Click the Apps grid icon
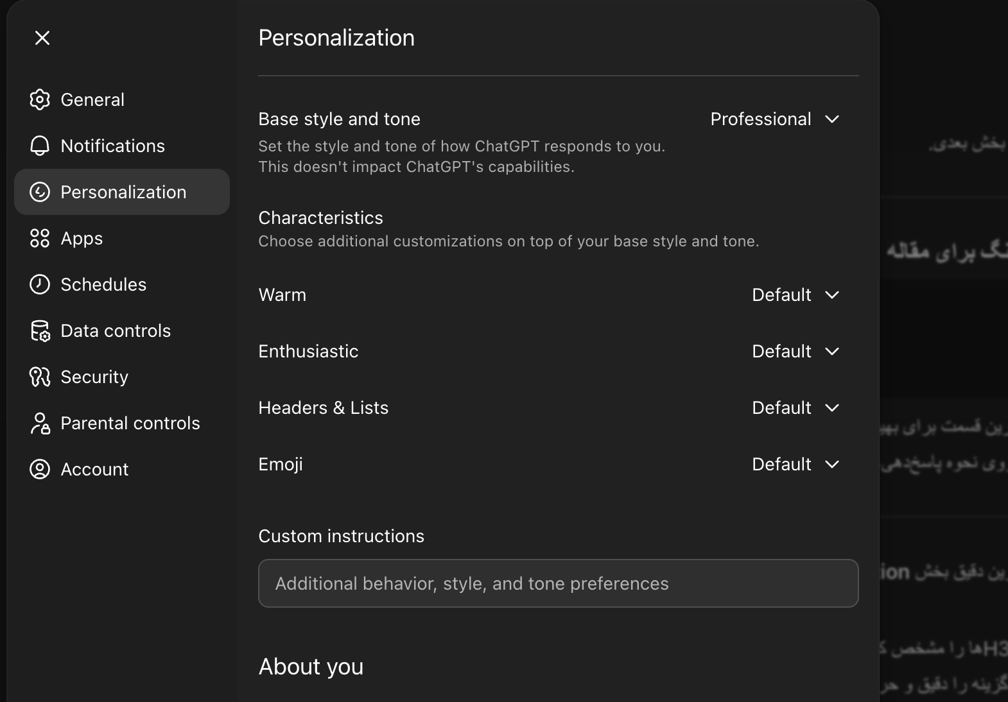Viewport: 1008px width, 702px height. [x=40, y=238]
